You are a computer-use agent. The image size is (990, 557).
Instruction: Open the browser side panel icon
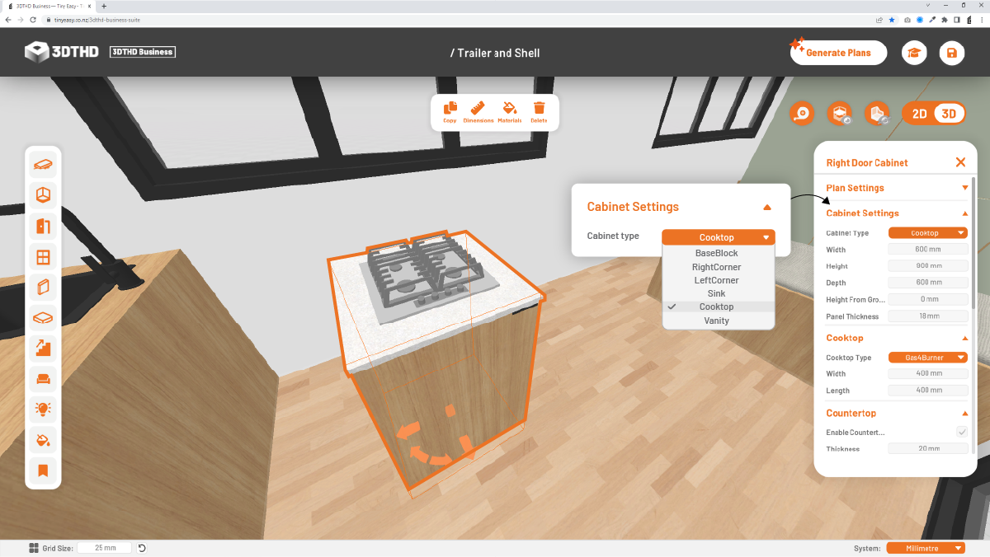pyautogui.click(x=957, y=19)
